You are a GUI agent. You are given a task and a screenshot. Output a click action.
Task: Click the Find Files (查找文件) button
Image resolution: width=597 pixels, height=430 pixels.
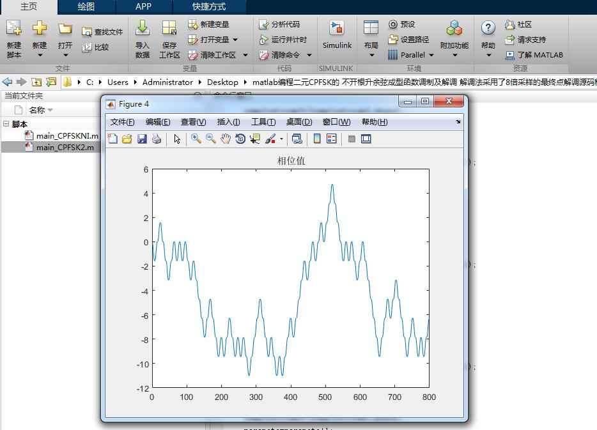click(102, 32)
